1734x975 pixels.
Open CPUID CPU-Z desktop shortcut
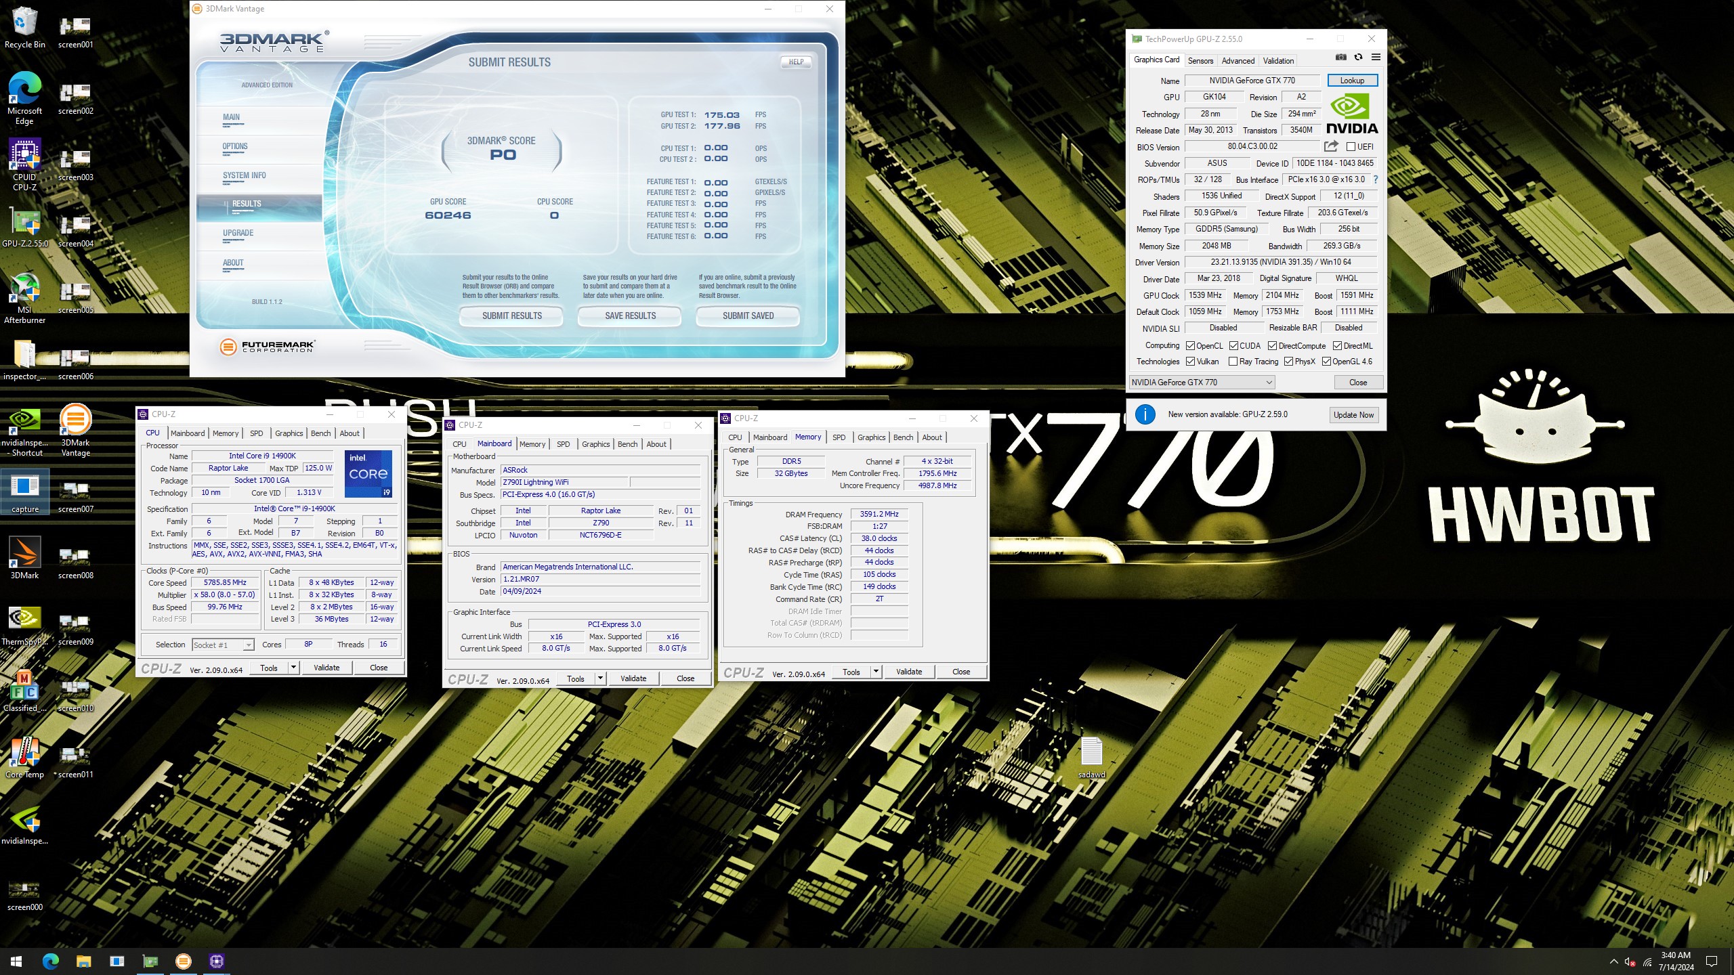24,165
